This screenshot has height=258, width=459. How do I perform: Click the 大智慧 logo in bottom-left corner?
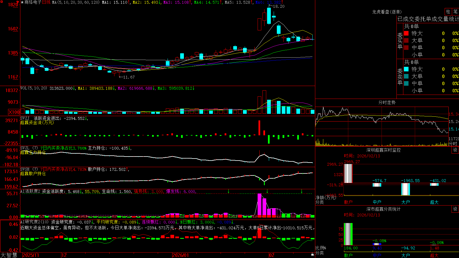9,255
